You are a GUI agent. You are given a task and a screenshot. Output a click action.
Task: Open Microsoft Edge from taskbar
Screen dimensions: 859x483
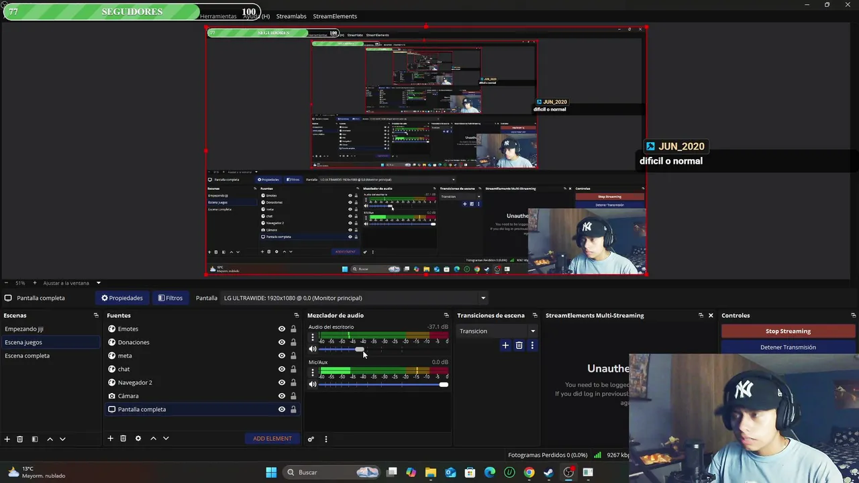click(x=490, y=472)
